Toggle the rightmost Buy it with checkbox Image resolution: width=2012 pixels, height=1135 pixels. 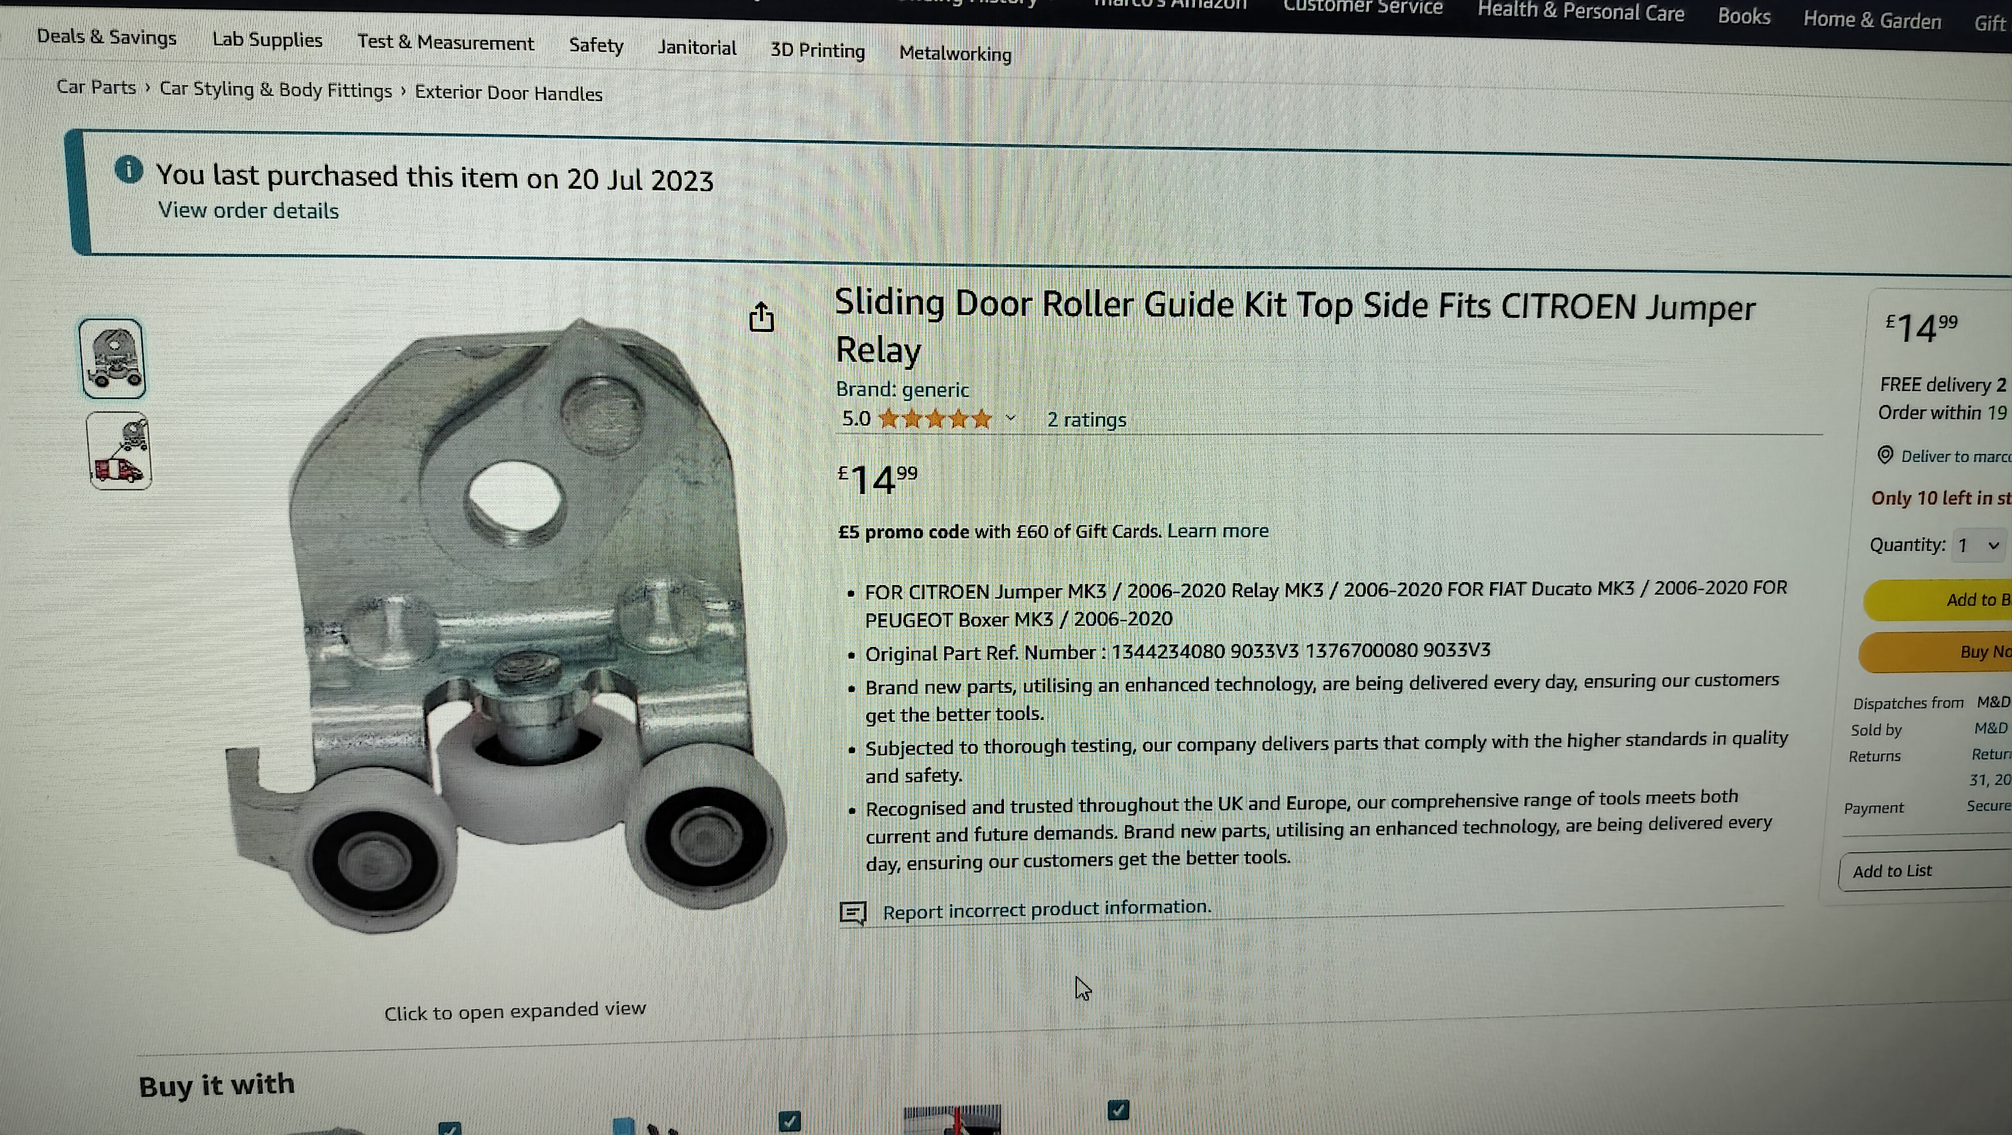[1119, 1109]
